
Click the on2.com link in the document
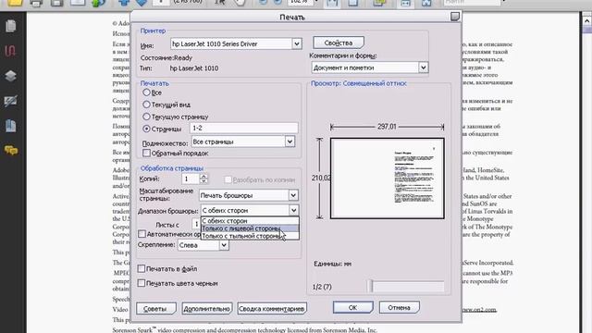pos(479,310)
